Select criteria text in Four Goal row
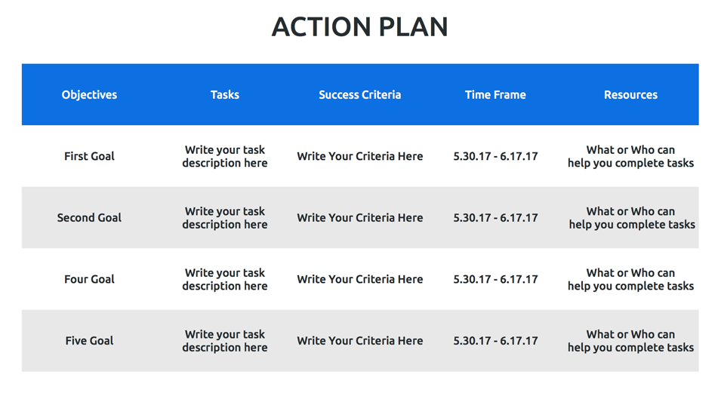The width and height of the screenshot is (721, 405). pos(359,279)
